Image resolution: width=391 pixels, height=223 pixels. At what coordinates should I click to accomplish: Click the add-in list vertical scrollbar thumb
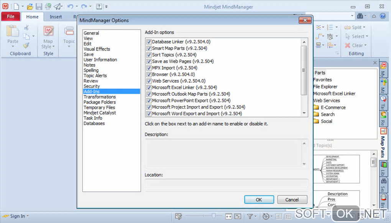pos(304,70)
